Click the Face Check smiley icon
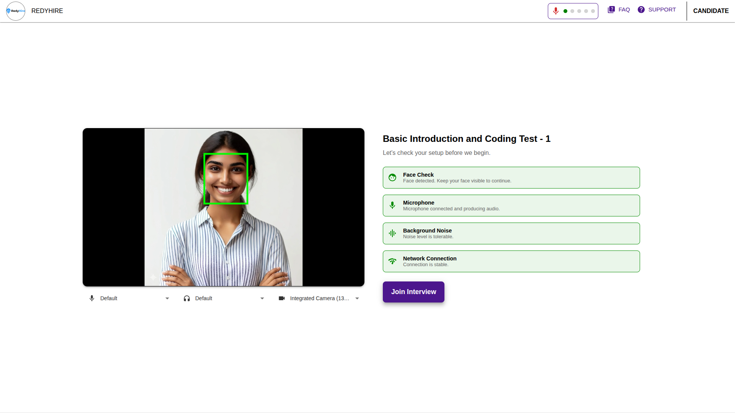 coord(392,177)
